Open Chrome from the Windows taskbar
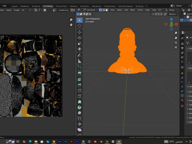 pos(54,142)
